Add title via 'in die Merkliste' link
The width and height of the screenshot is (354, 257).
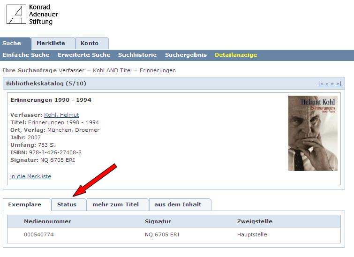(x=30, y=176)
